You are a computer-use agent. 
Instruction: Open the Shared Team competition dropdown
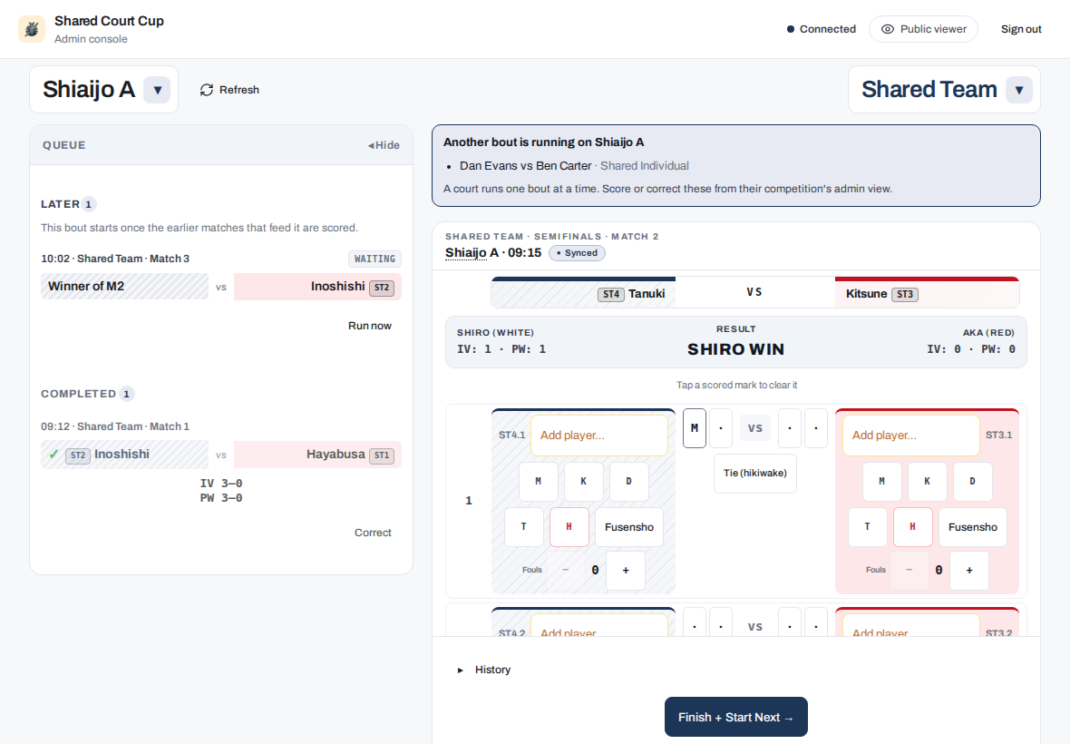(x=1019, y=90)
